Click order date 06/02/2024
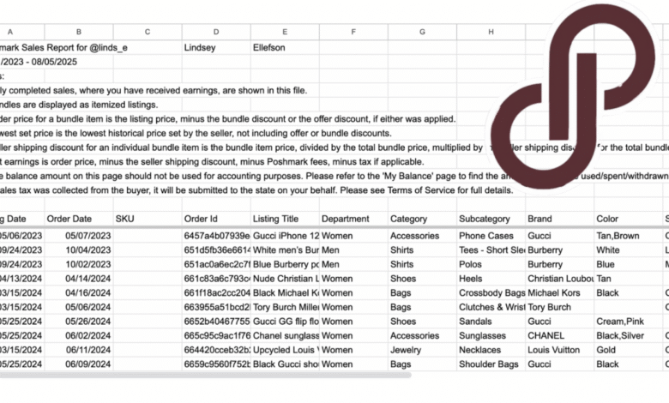Image resolution: width=669 pixels, height=403 pixels. coord(79,335)
